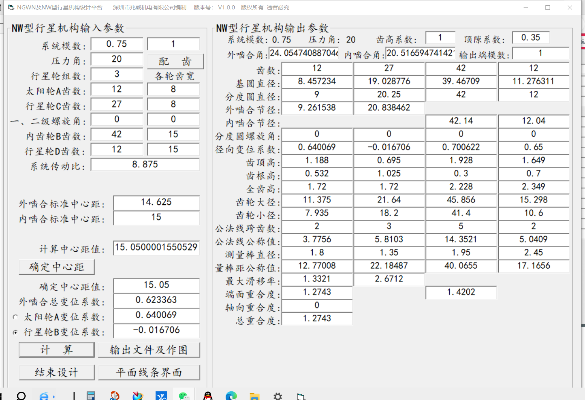This screenshot has height=400, width=585.
Task: Click the 内齿轮B齿数 field showing 42
Action: point(117,134)
